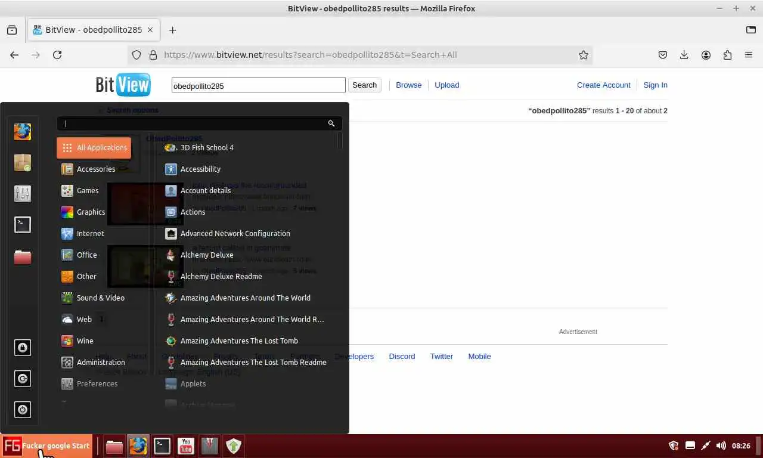Open terminal from the taskbar
Viewport: 763px width, 458px height.
[162, 446]
